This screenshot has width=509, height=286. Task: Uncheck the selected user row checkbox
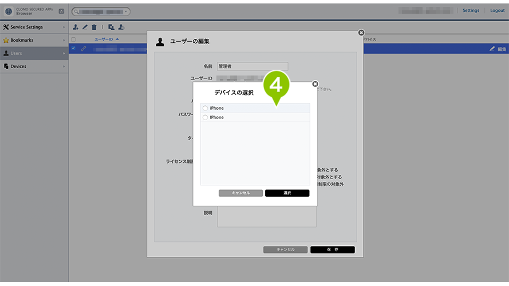73,48
